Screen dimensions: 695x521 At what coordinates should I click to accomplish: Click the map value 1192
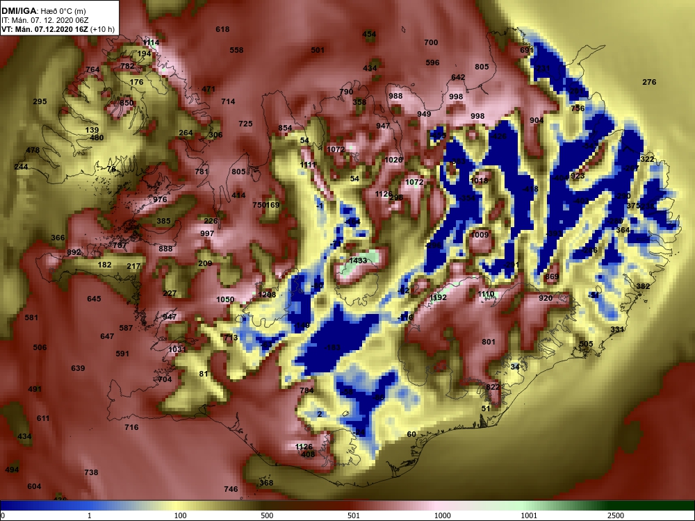pos(439,298)
